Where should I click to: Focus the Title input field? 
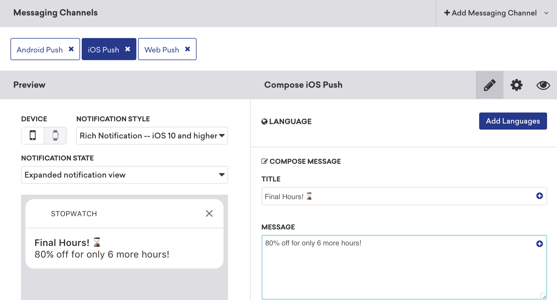404,196
